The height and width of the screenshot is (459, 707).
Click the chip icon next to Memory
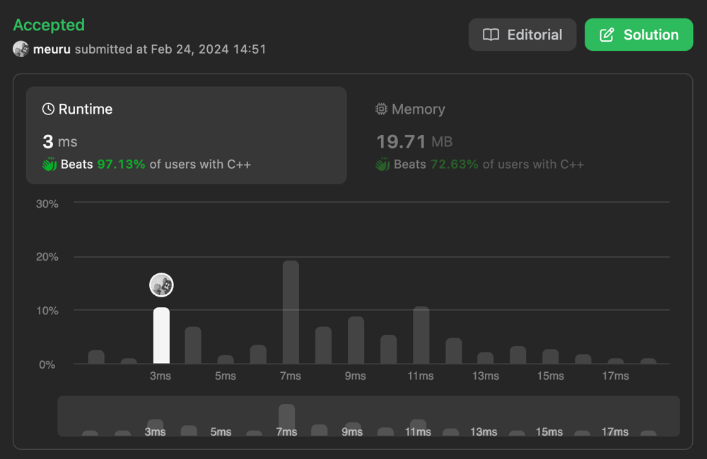pos(382,109)
